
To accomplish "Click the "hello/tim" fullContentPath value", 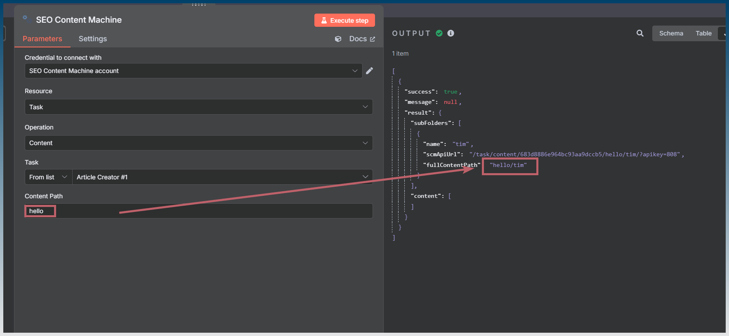I will pyautogui.click(x=508, y=165).
